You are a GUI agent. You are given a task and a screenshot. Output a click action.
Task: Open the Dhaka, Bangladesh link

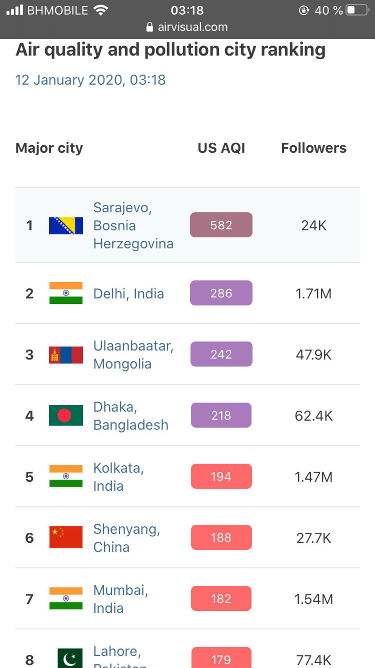pyautogui.click(x=130, y=416)
